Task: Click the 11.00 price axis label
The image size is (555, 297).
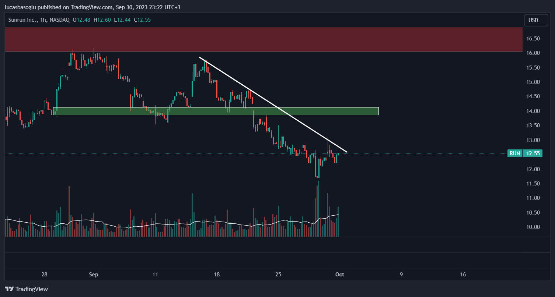Action: point(533,198)
